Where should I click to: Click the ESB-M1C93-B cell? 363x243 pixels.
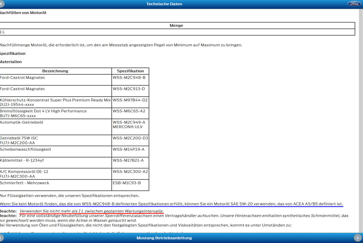point(130,185)
